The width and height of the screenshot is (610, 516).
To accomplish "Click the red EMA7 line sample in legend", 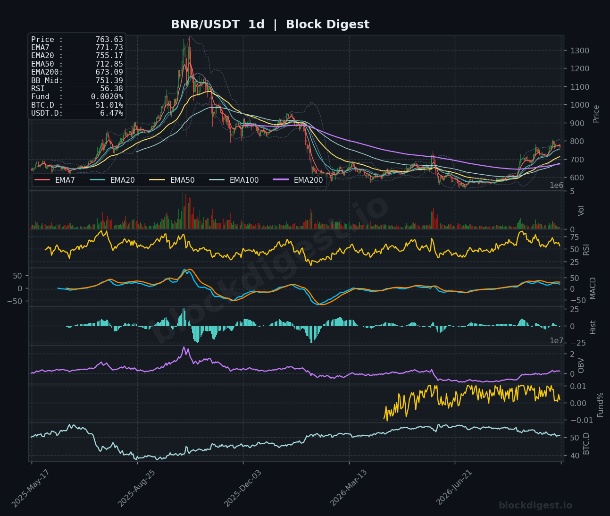I will (x=42, y=180).
